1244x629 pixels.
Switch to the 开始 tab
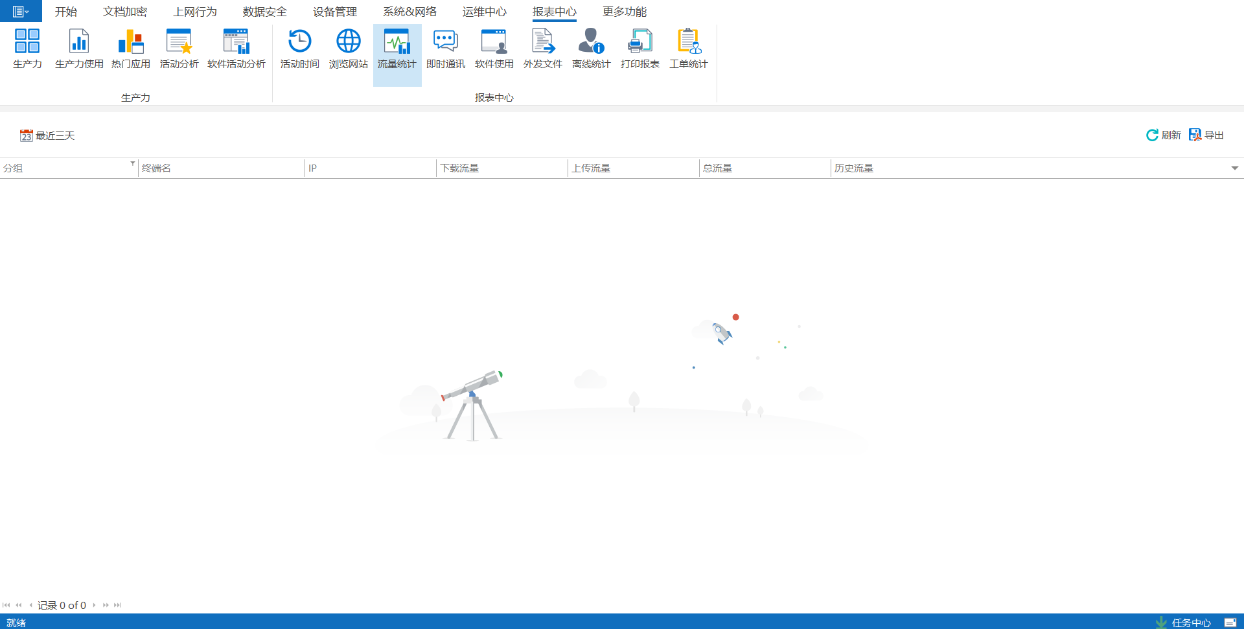coord(66,12)
